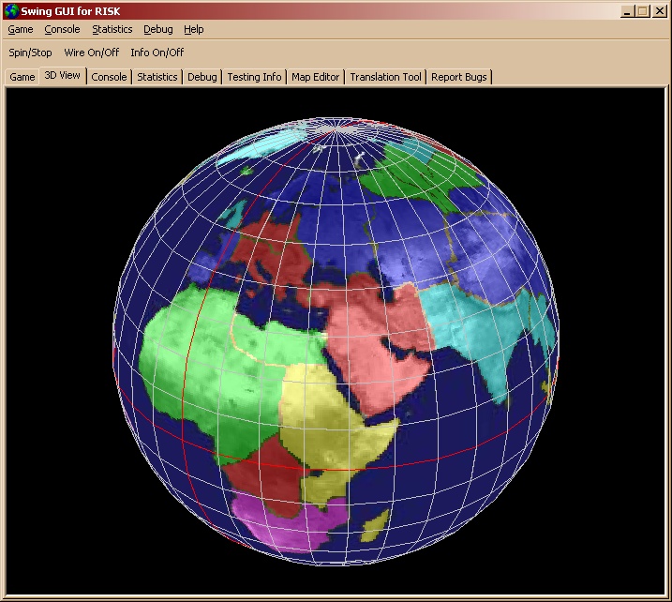Viewport: 672px width, 602px height.
Task: Minimize the RISK window
Action: (x=627, y=11)
